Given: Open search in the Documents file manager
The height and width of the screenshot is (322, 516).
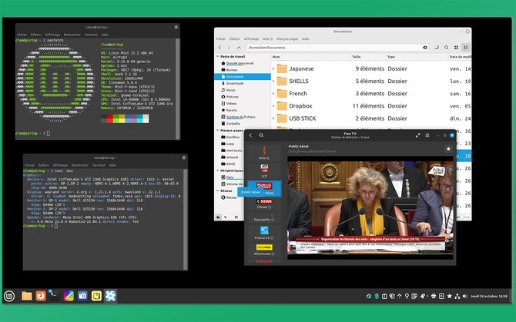Looking at the screenshot, I should [447, 48].
